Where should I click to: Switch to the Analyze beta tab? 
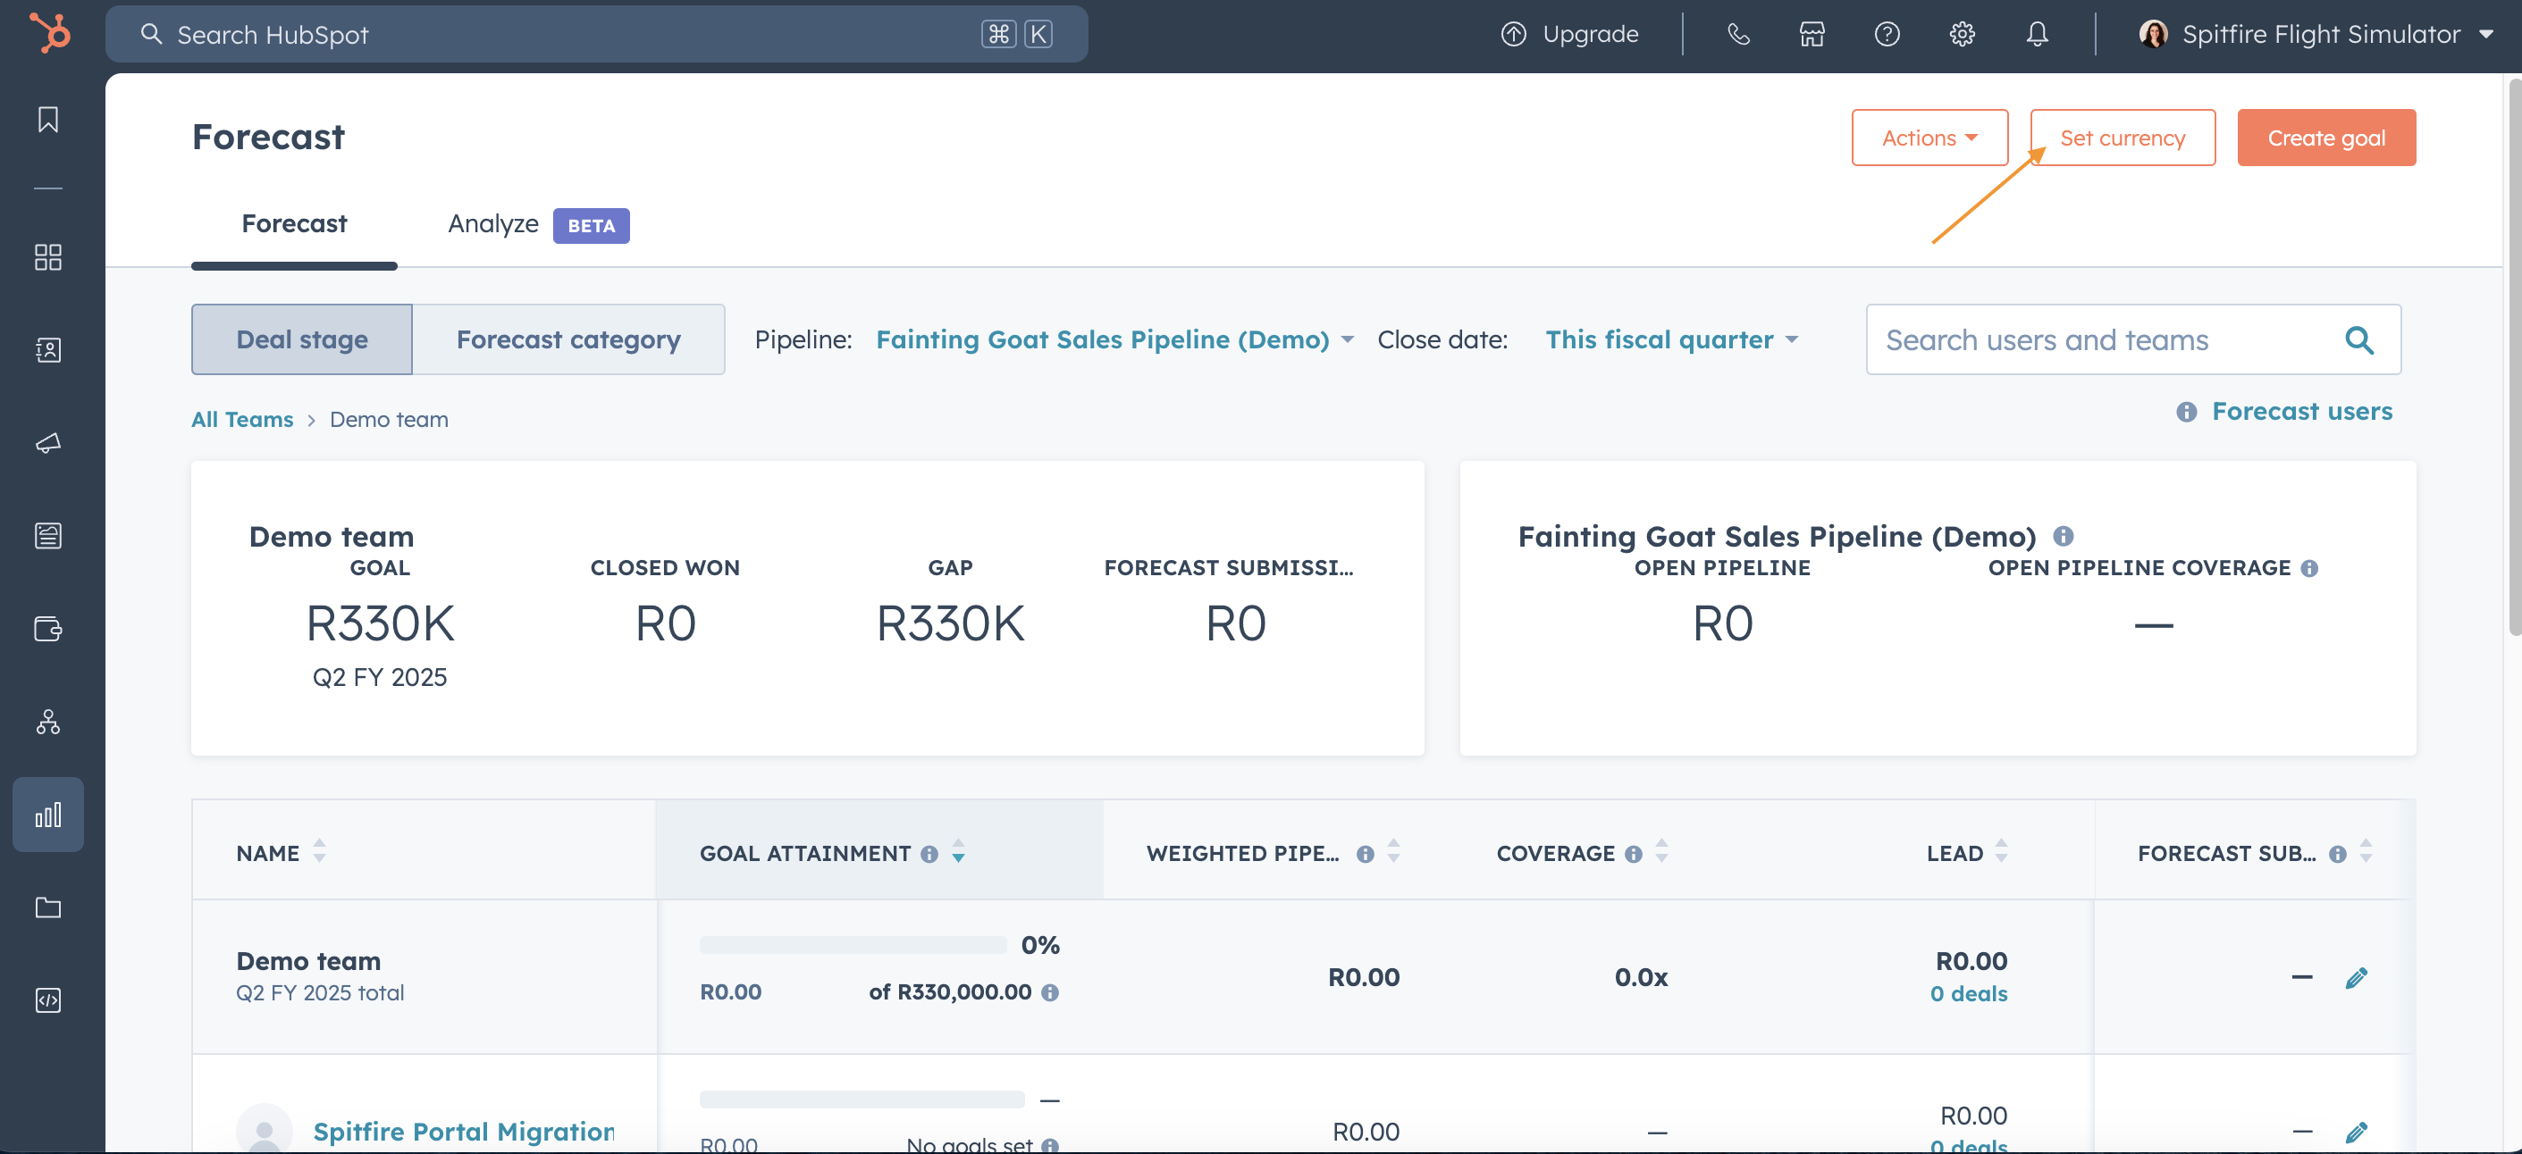point(537,225)
